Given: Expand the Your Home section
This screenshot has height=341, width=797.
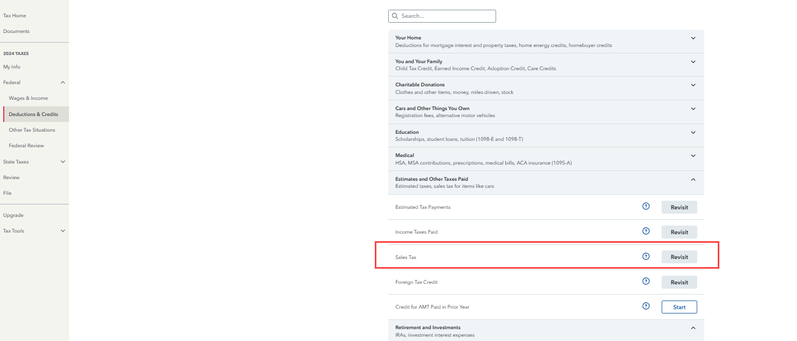Looking at the screenshot, I should click(693, 38).
